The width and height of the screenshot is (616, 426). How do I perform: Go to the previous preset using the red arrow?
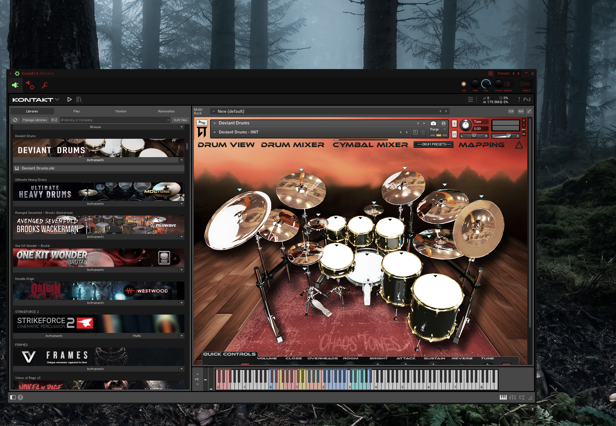514,73
